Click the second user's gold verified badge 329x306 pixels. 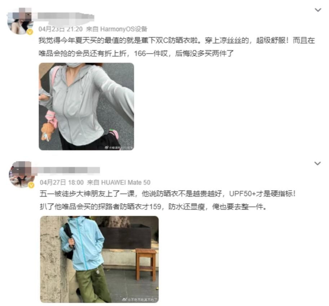(x=31, y=185)
